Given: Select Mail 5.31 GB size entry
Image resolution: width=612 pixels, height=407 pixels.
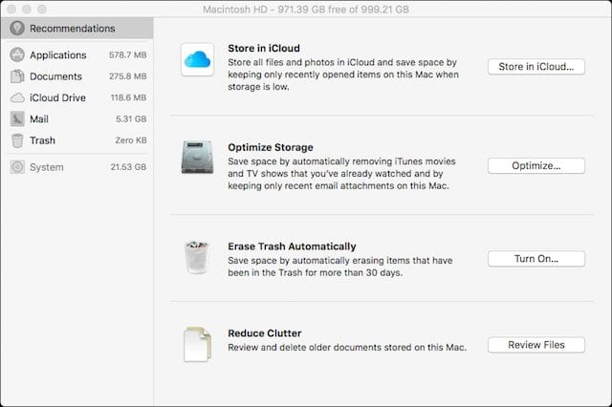Looking at the screenshot, I should tap(130, 119).
